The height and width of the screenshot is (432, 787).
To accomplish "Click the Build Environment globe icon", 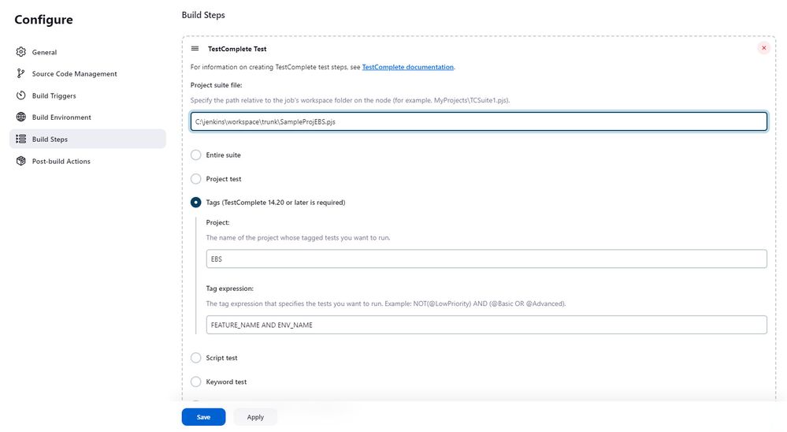I will [21, 117].
